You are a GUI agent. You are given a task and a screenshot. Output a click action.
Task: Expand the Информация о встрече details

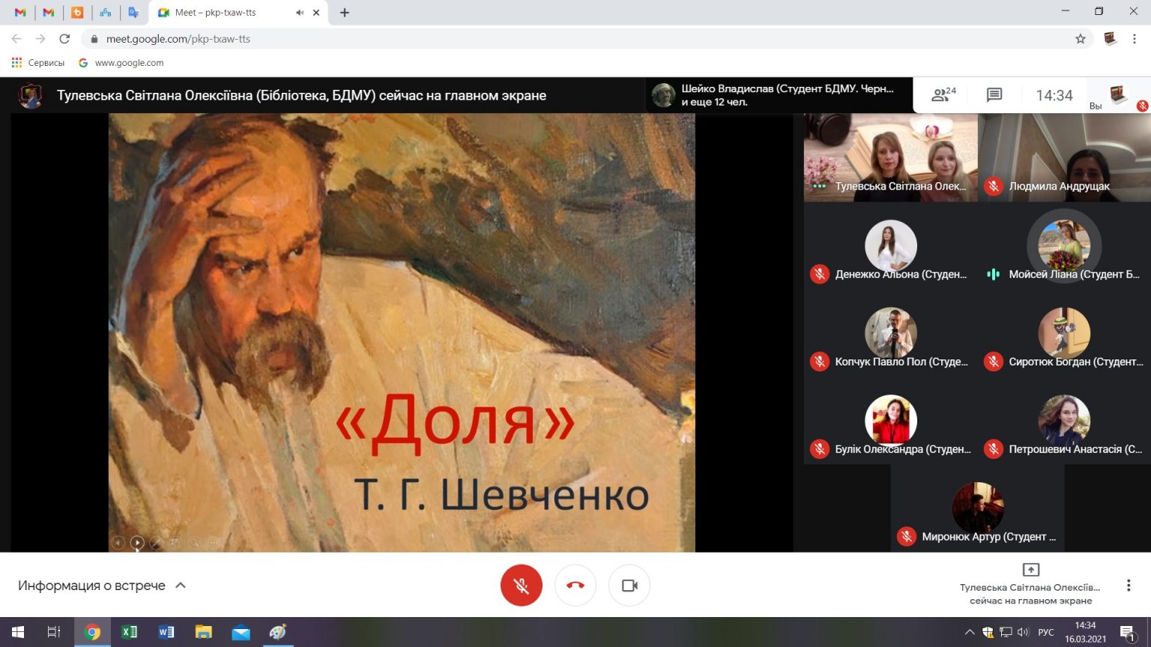click(102, 586)
